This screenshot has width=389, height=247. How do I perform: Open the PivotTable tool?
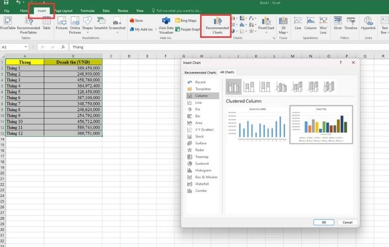click(x=7, y=24)
